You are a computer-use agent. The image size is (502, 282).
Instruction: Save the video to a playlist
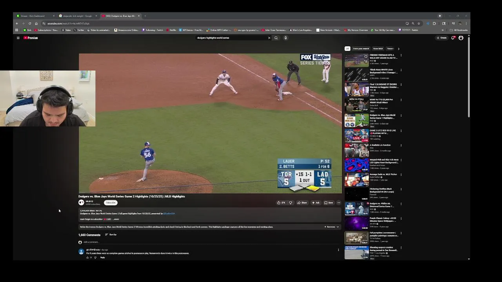pos(329,203)
